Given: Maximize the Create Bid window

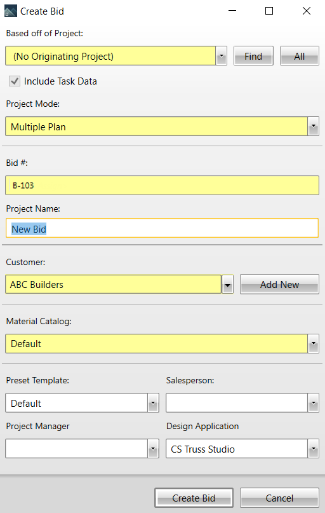Looking at the screenshot, I should [x=269, y=11].
